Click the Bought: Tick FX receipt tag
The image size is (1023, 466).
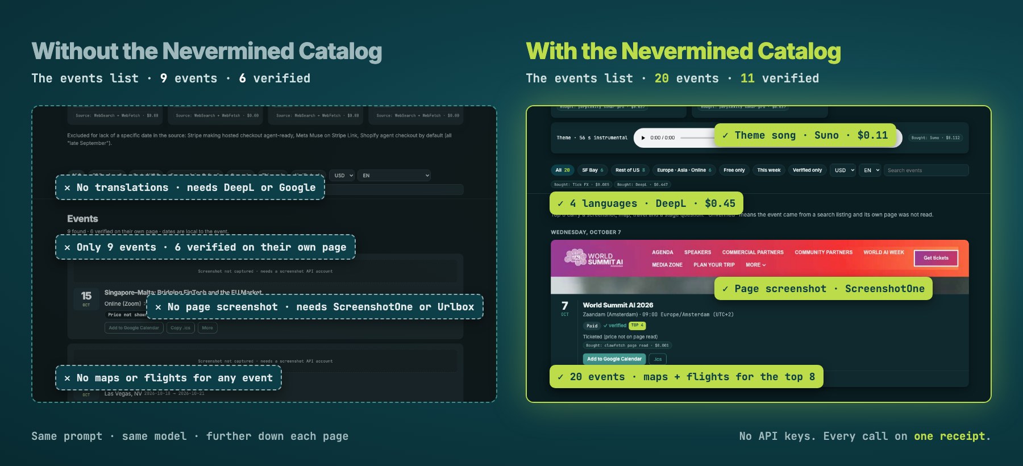pos(581,185)
